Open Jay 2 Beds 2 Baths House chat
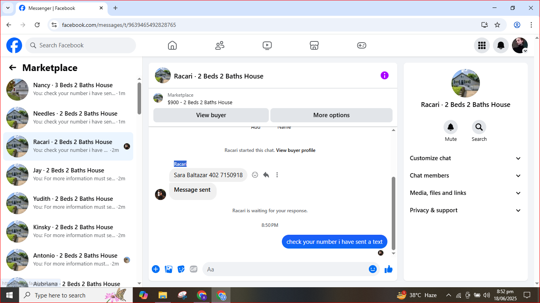This screenshot has width=540, height=303. pyautogui.click(x=68, y=175)
